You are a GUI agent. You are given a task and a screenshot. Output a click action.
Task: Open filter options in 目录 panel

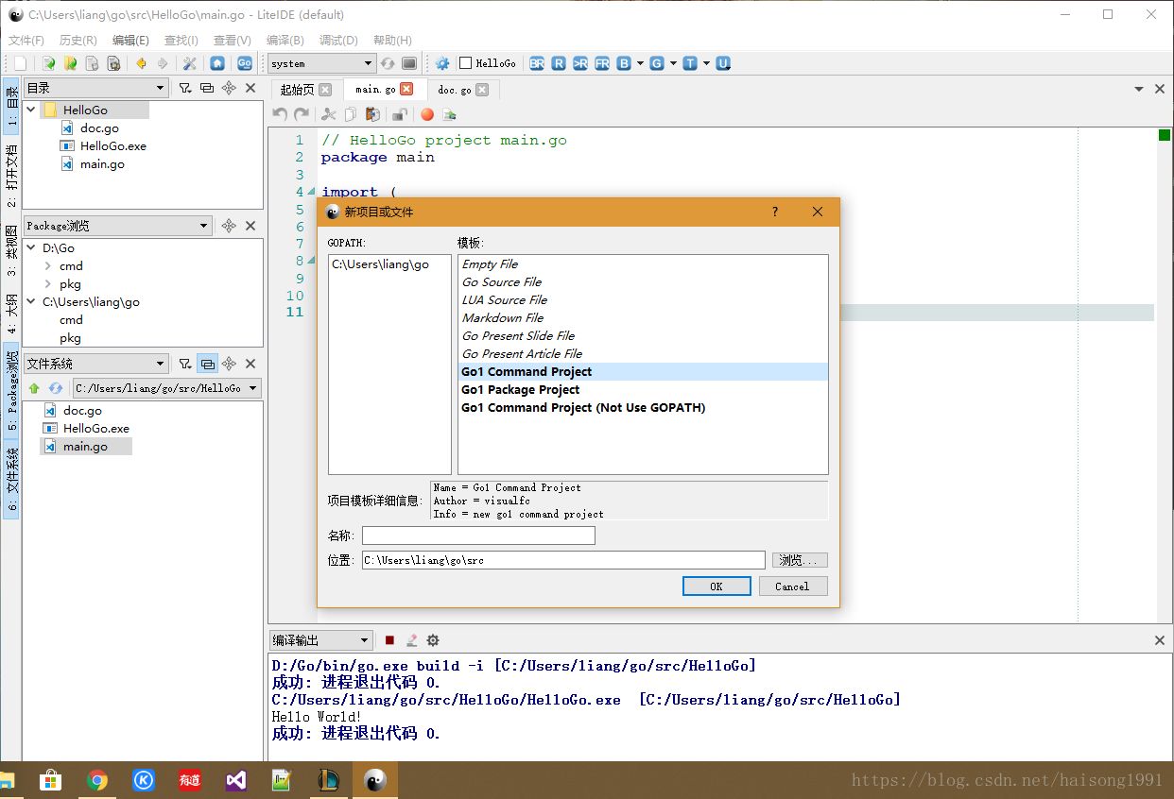pyautogui.click(x=185, y=88)
